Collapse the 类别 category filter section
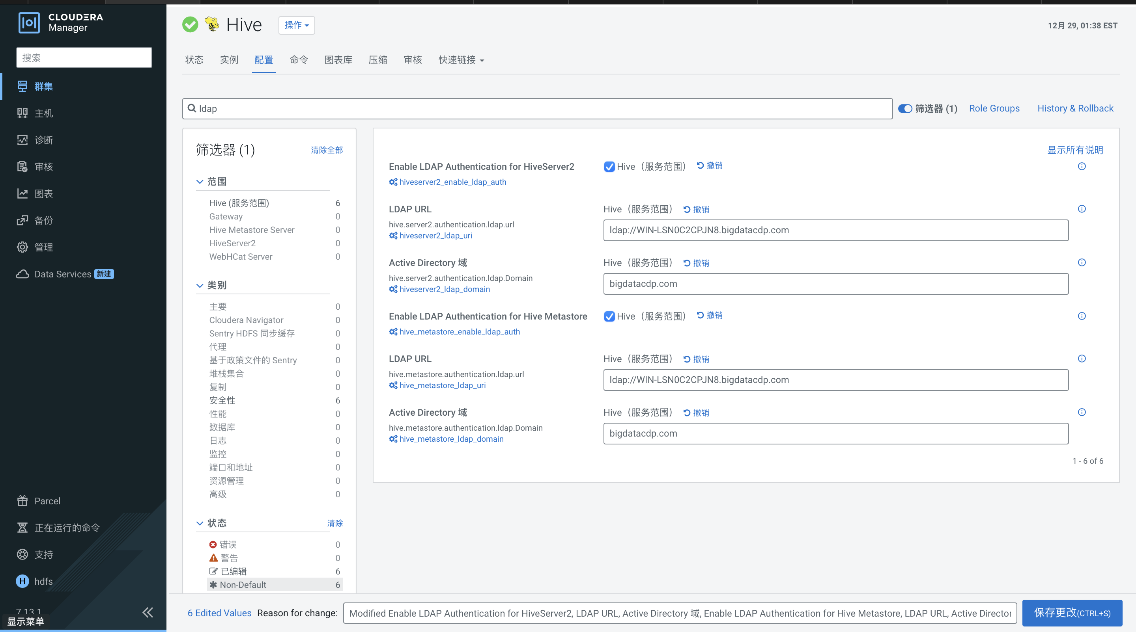Viewport: 1136px width, 632px height. click(200, 285)
